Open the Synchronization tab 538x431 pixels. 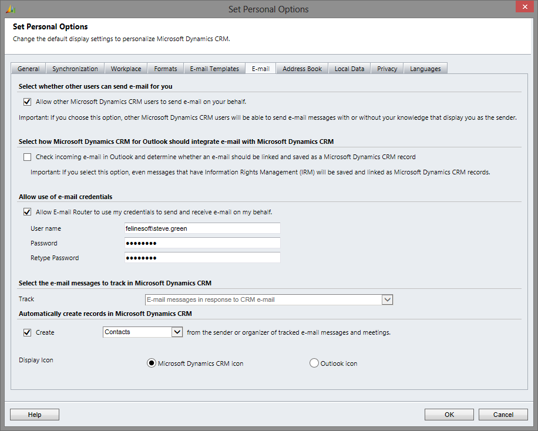[x=75, y=69]
